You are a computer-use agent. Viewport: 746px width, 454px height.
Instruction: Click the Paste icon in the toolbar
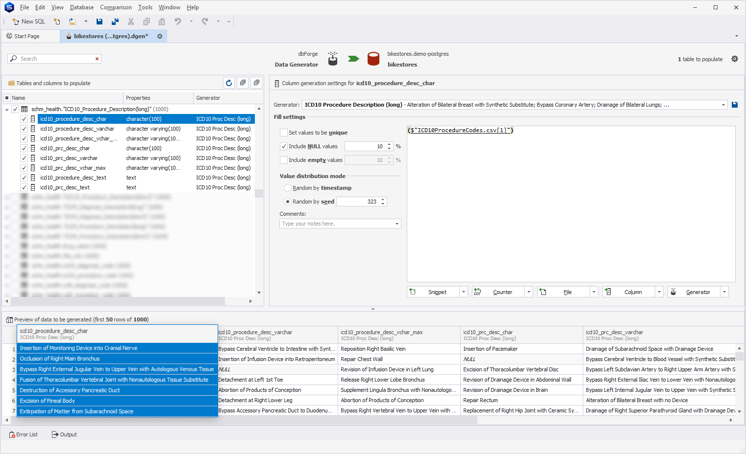pos(162,22)
